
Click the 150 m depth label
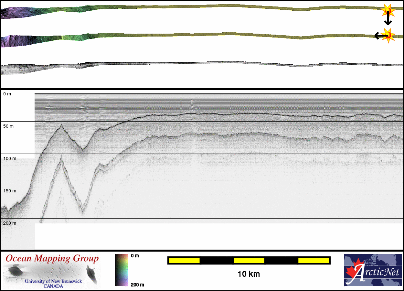[9, 191]
